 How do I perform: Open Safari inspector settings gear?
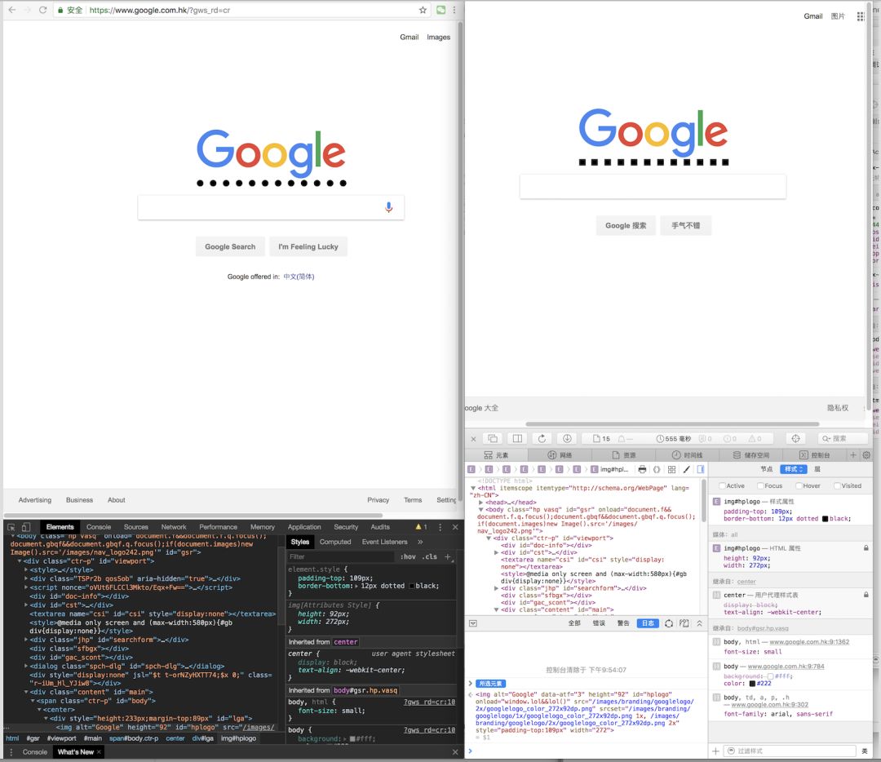866,455
